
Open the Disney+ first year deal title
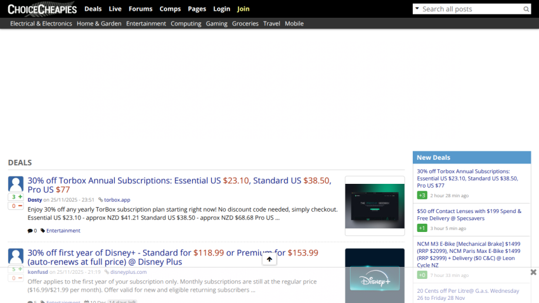point(173,257)
